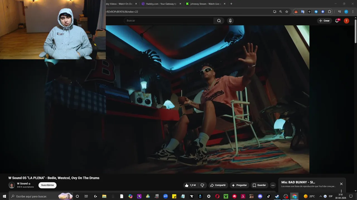Open the Shazam extension icon
The width and height of the screenshot is (357, 200).
pos(316,12)
